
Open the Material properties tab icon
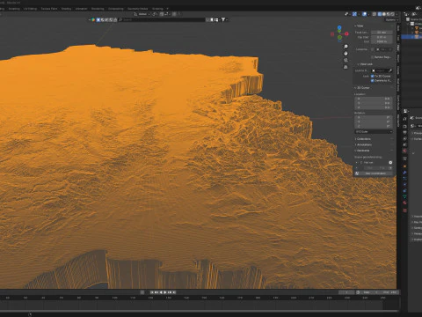pos(404,203)
